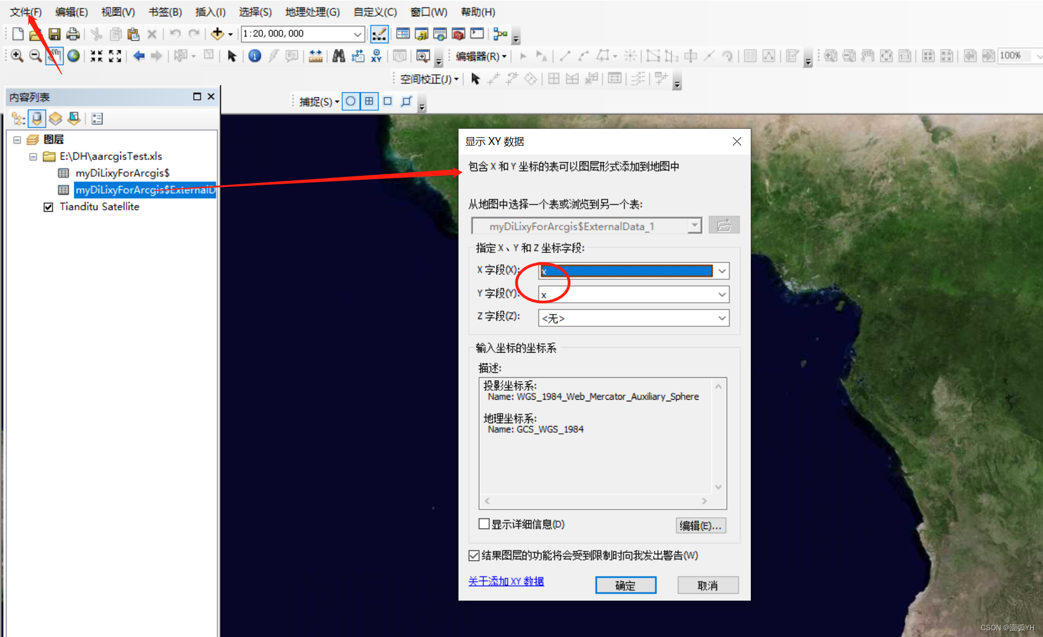Uncheck the result layer warning option
Viewport: 1043px width, 637px height.
[x=474, y=555]
